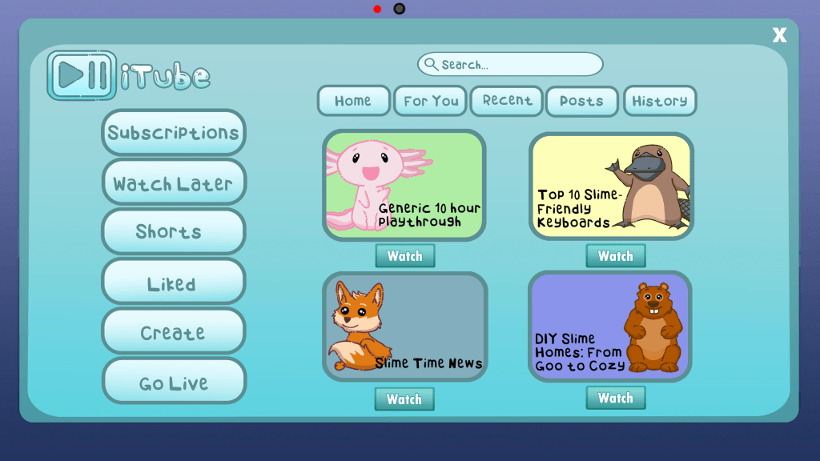This screenshot has height=461, width=820.
Task: Go to the Posts tab
Action: 581,101
